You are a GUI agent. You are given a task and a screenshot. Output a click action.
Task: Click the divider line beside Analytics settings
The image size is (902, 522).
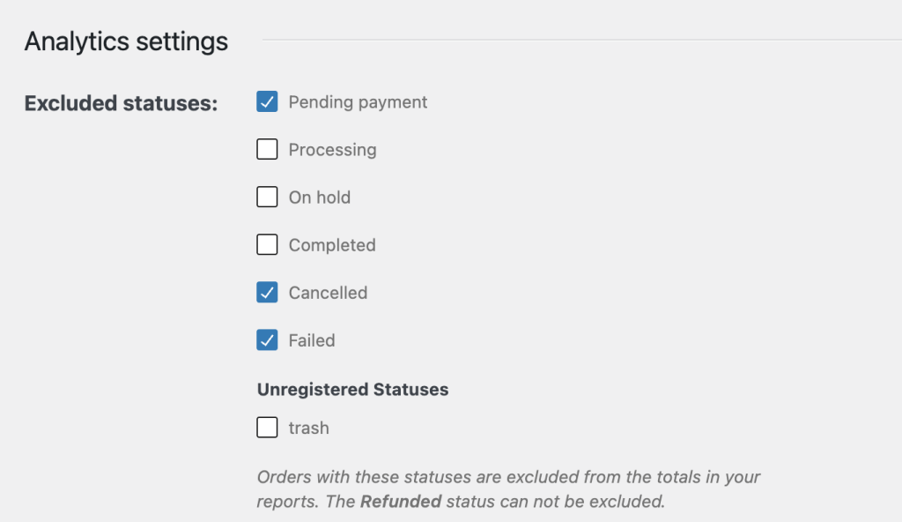click(x=581, y=41)
